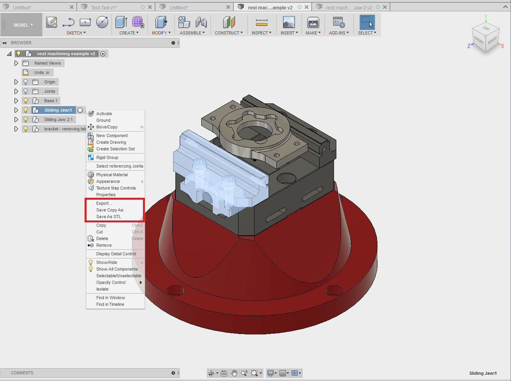Toggle visibility of the Origin folder
This screenshot has height=381, width=511.
pyautogui.click(x=25, y=81)
